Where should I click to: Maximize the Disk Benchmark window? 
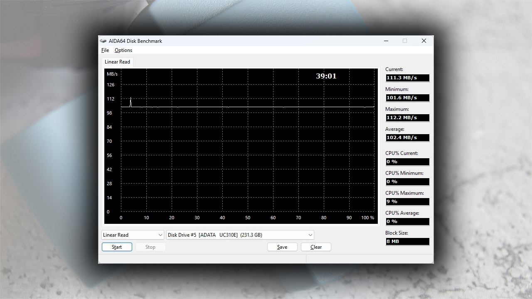click(405, 41)
